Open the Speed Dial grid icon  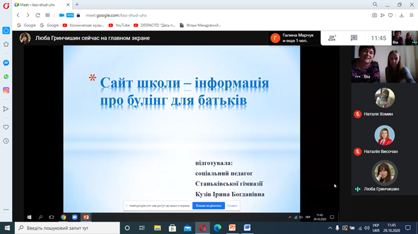click(47, 15)
